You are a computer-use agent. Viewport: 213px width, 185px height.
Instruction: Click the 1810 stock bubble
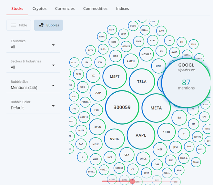point(167,132)
